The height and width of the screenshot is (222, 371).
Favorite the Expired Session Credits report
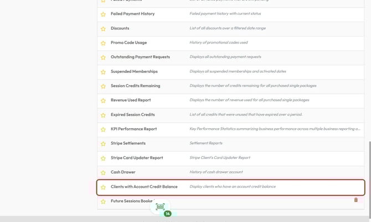tap(103, 115)
